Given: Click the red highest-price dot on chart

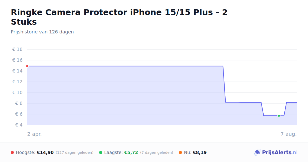Looking at the screenshot, I should pos(27,66).
